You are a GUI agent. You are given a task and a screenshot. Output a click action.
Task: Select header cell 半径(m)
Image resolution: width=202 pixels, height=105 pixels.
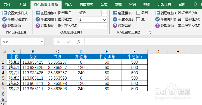(135, 56)
